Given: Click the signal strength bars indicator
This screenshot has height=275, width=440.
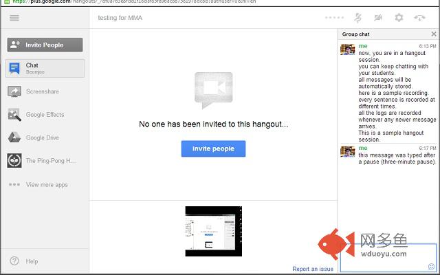Looking at the screenshot, I should [334, 17].
